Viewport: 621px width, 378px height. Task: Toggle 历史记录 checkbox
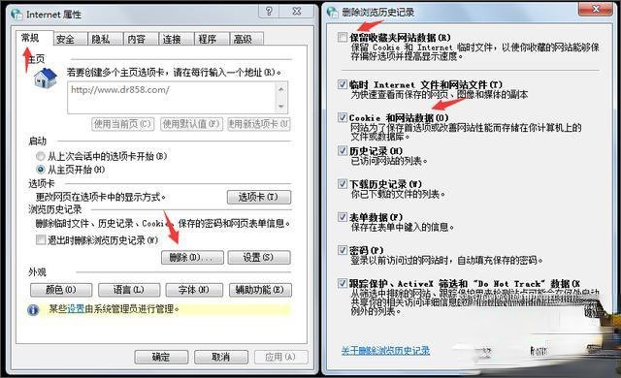343,150
